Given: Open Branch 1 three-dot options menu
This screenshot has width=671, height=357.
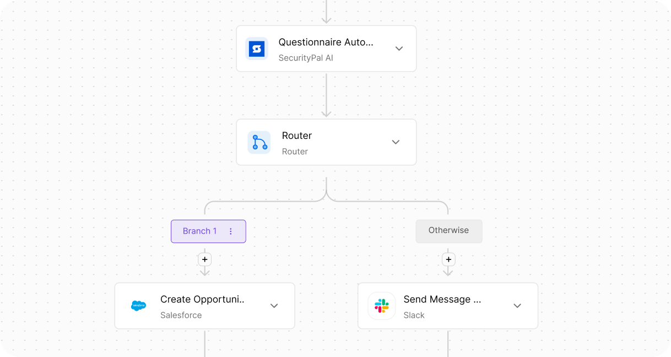Looking at the screenshot, I should 231,231.
